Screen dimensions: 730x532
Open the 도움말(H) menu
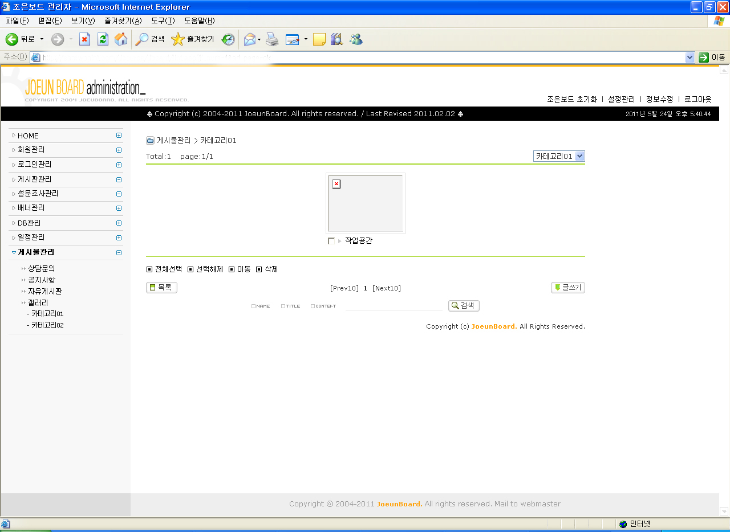[x=200, y=21]
